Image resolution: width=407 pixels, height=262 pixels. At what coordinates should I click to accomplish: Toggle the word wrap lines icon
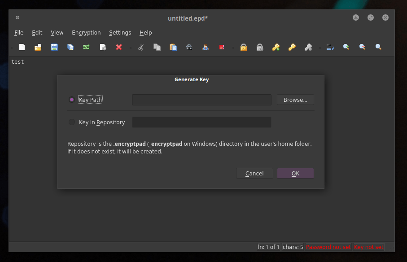click(x=330, y=47)
